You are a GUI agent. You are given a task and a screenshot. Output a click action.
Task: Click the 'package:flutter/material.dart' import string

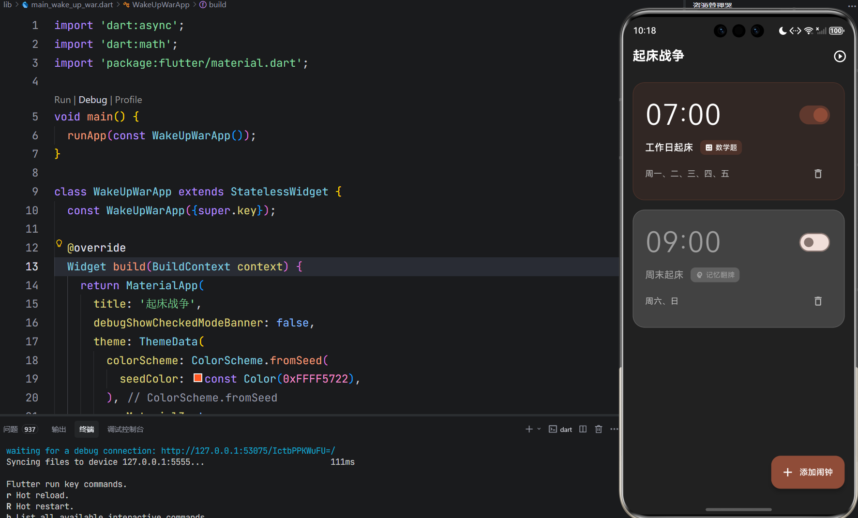coord(201,63)
